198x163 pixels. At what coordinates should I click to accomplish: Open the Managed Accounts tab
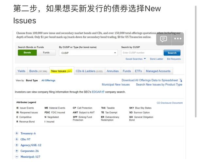tap(158, 71)
